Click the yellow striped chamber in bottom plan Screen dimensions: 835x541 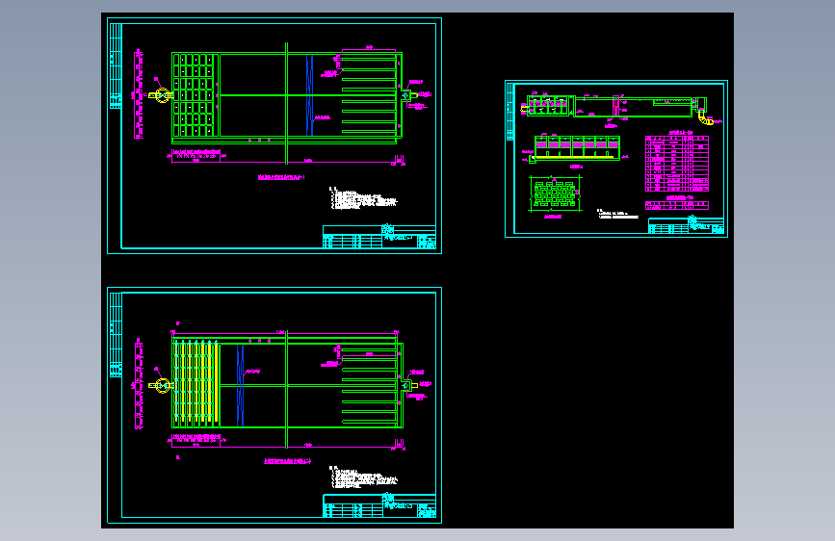[196, 384]
